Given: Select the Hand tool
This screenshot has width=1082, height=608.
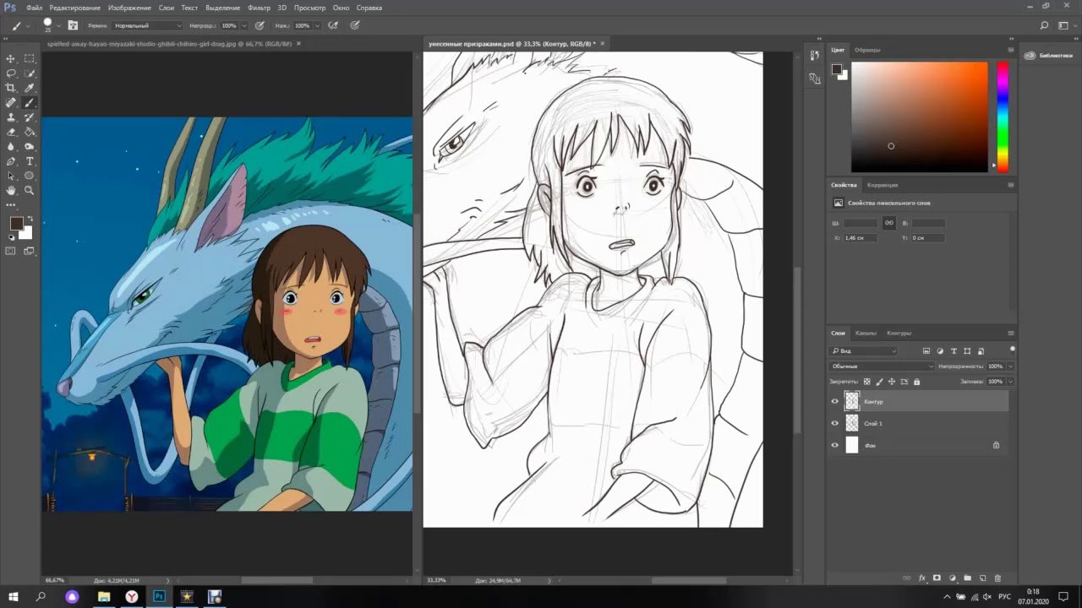Looking at the screenshot, I should (x=11, y=190).
